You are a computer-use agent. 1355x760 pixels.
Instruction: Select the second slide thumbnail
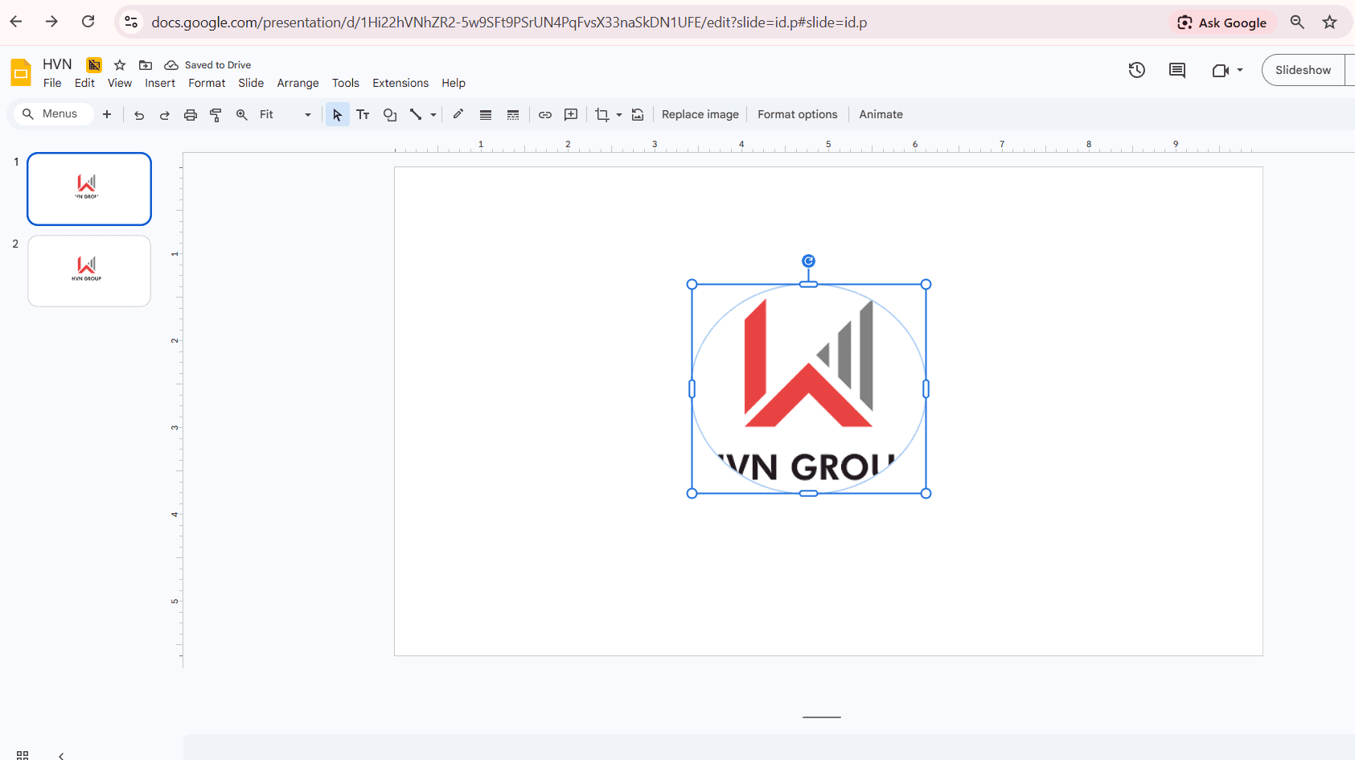pyautogui.click(x=89, y=271)
